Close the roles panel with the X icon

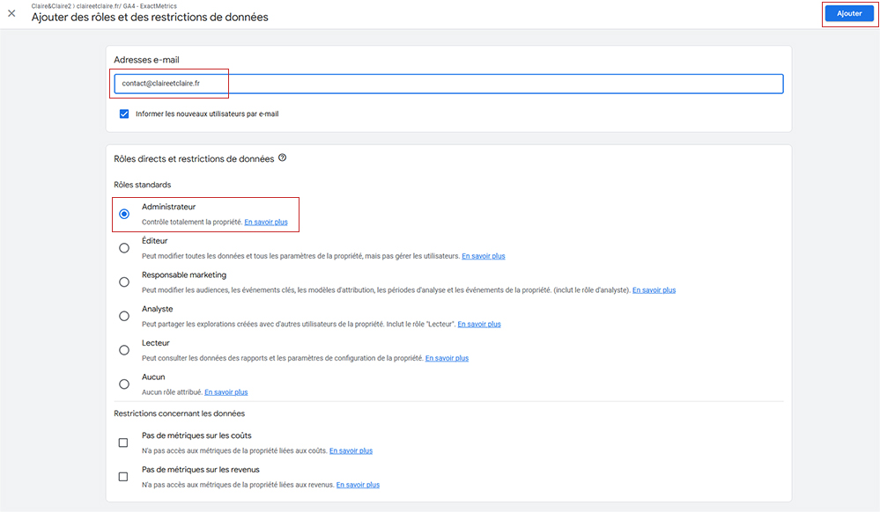tap(12, 14)
